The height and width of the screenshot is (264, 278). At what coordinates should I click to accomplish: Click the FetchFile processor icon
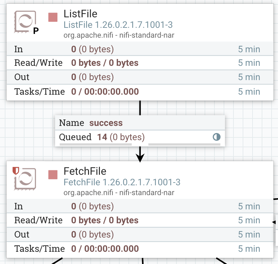point(25,179)
